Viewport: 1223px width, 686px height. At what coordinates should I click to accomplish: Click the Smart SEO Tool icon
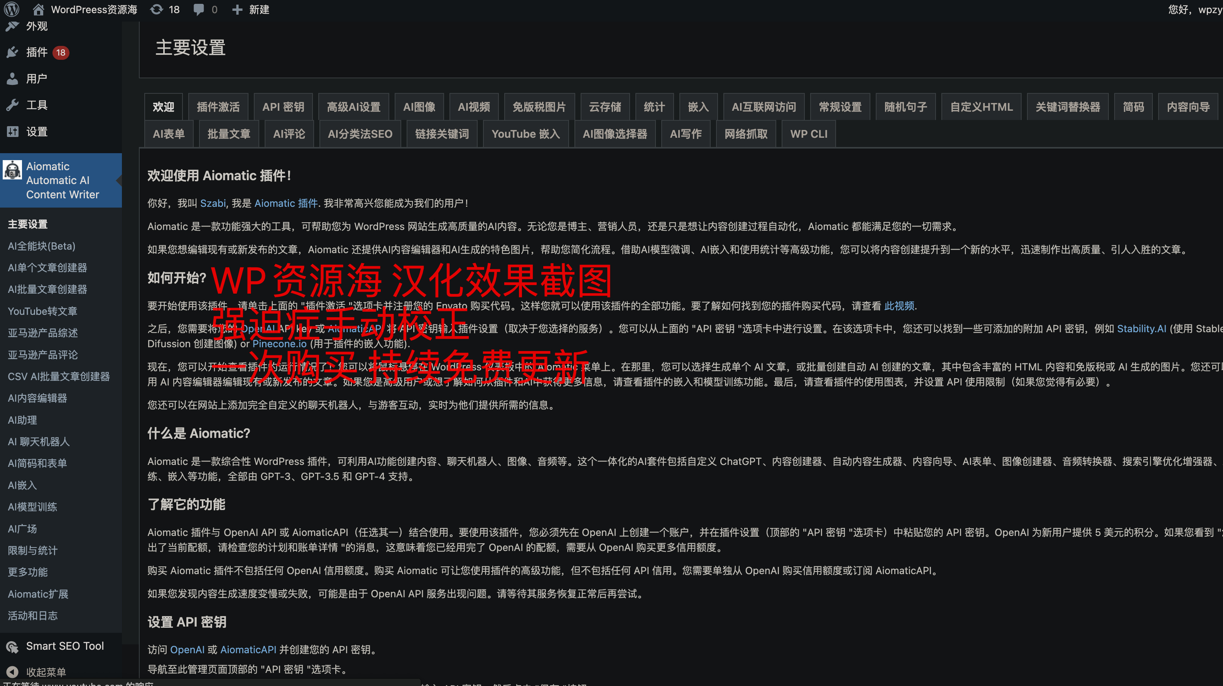(x=12, y=646)
